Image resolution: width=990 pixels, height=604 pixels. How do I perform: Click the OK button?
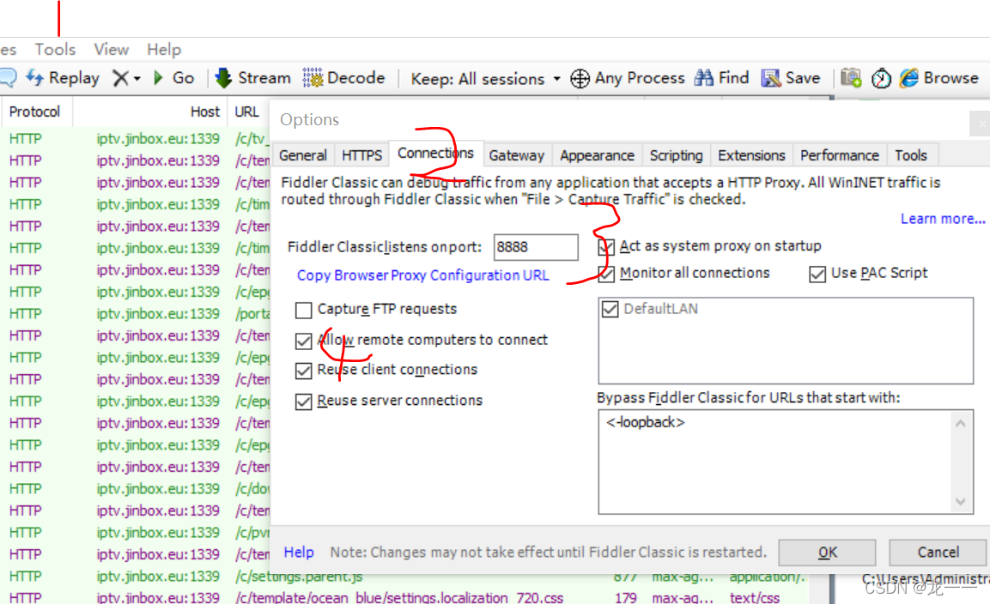pos(827,553)
